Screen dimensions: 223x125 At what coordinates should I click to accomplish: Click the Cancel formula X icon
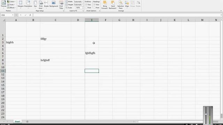click(21, 15)
